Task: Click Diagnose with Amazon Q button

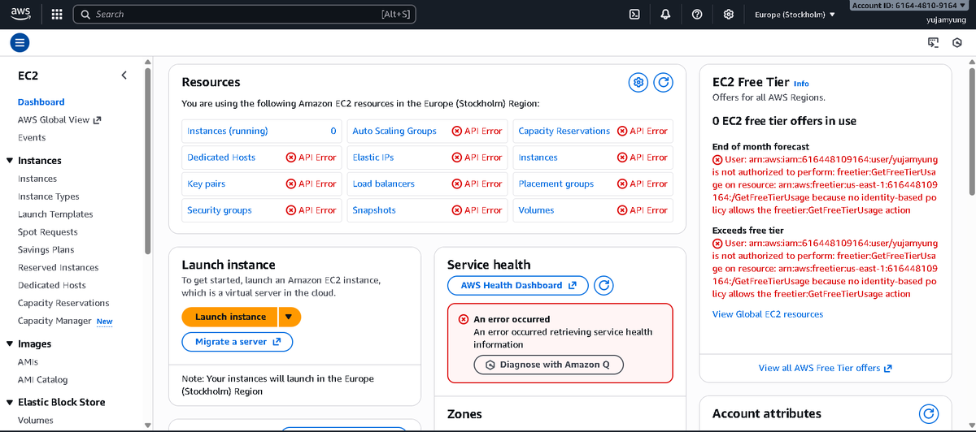Action: tap(549, 365)
